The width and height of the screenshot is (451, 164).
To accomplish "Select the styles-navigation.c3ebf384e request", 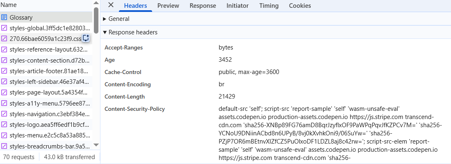I will pos(46,114).
